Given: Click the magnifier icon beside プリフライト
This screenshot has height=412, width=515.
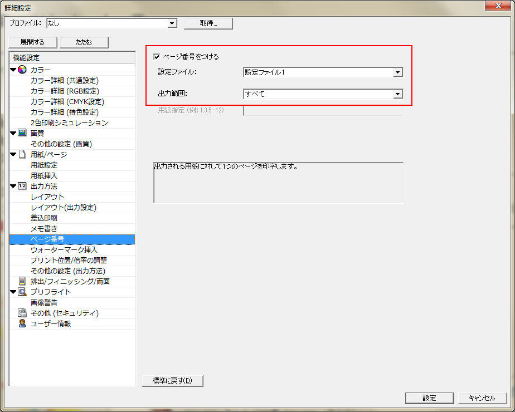Looking at the screenshot, I should pyautogui.click(x=22, y=292).
